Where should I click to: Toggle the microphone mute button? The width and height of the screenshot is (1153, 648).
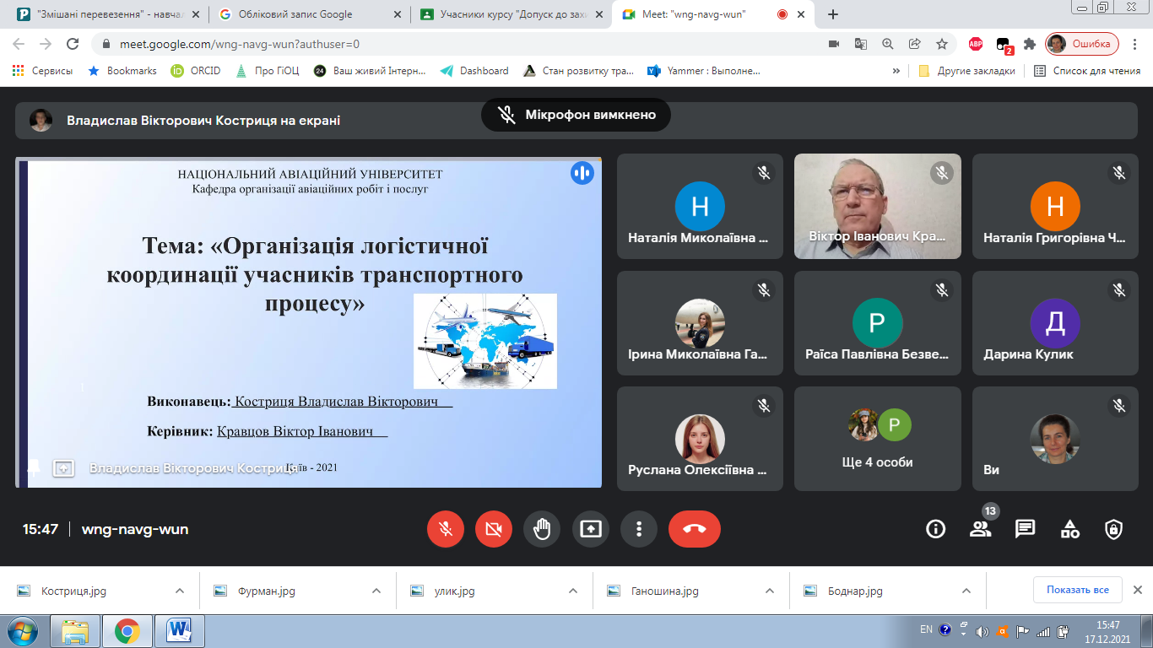(x=446, y=529)
